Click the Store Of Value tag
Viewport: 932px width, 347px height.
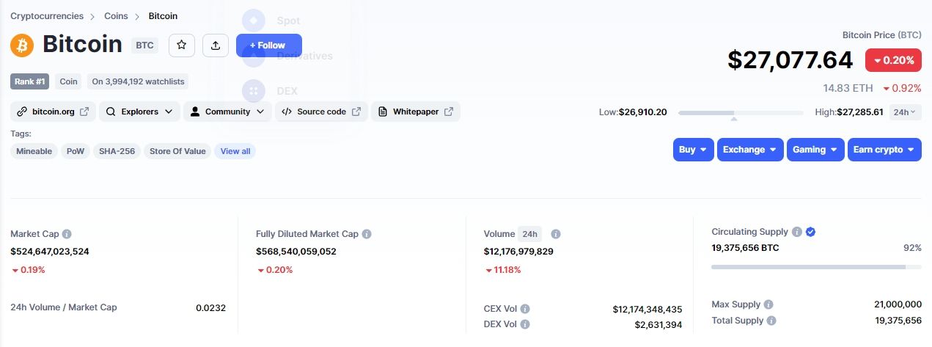[177, 151]
